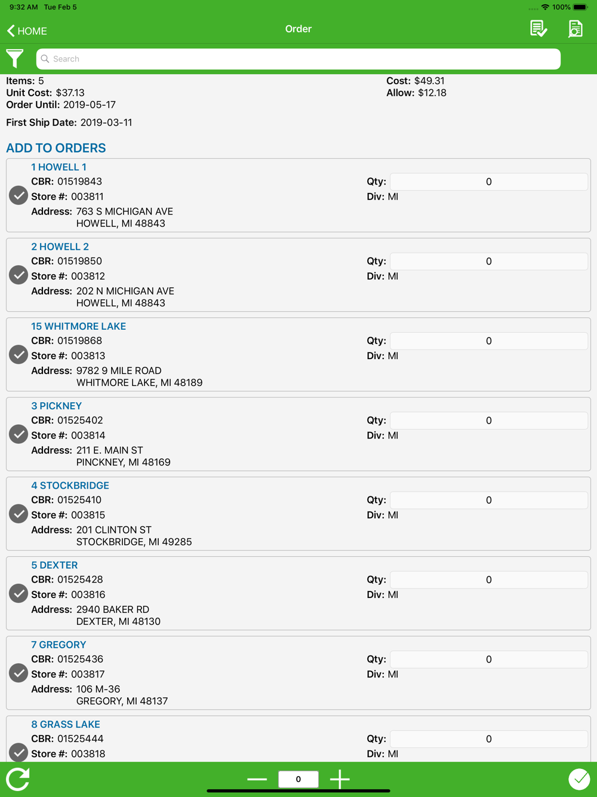Toggle the checkmark for 15 WHITMORE LAKE
This screenshot has height=797, width=597.
[19, 354]
